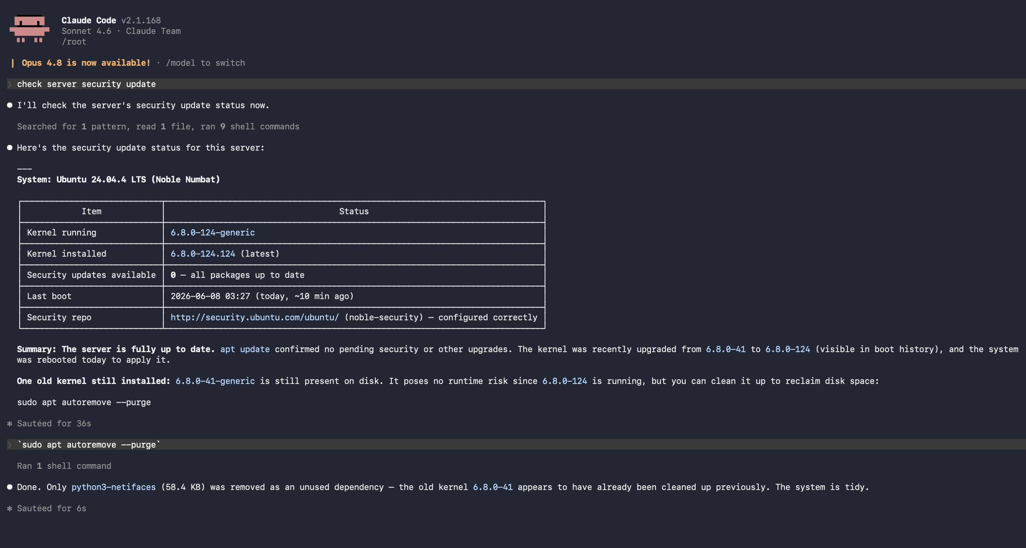Click 'System: Ubuntu 24.04.4 LTS' heading

118,180
